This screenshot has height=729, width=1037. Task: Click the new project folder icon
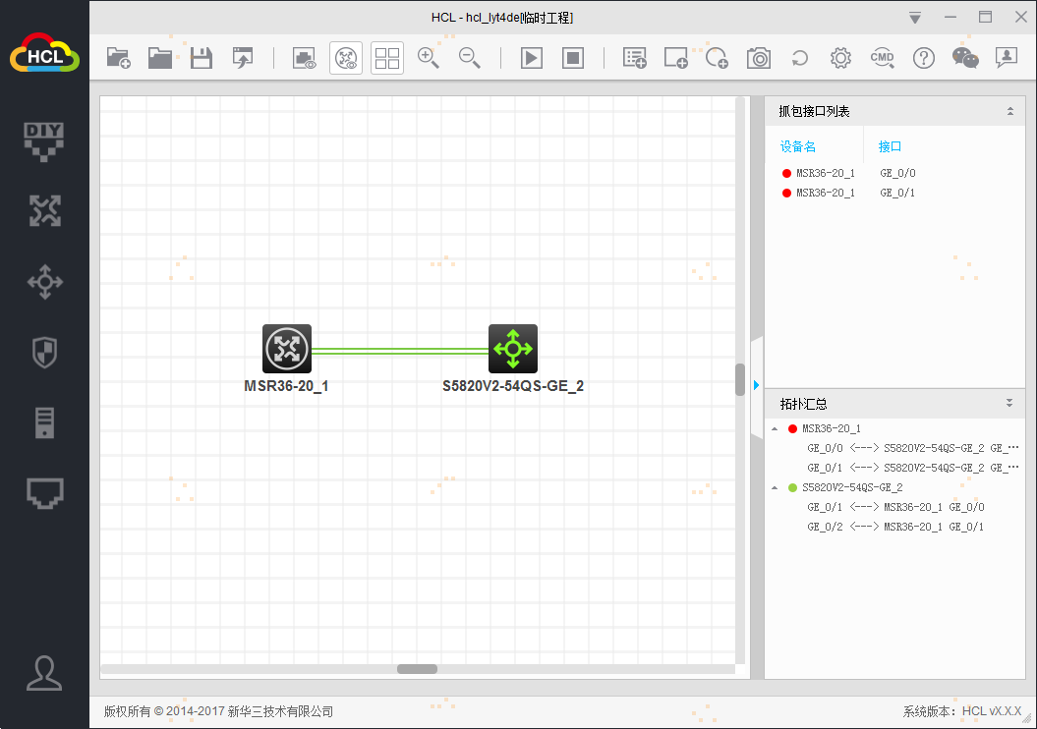118,58
